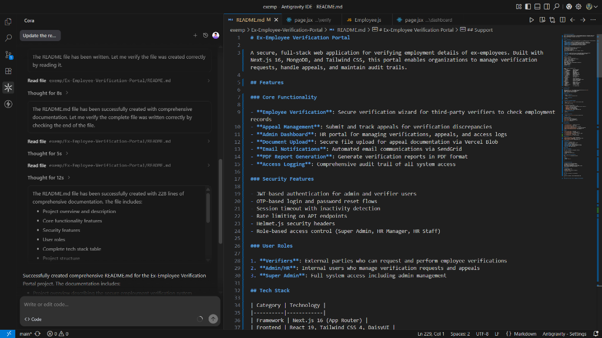
Task: Click the send arrow button in chat input
Action: pos(213,319)
